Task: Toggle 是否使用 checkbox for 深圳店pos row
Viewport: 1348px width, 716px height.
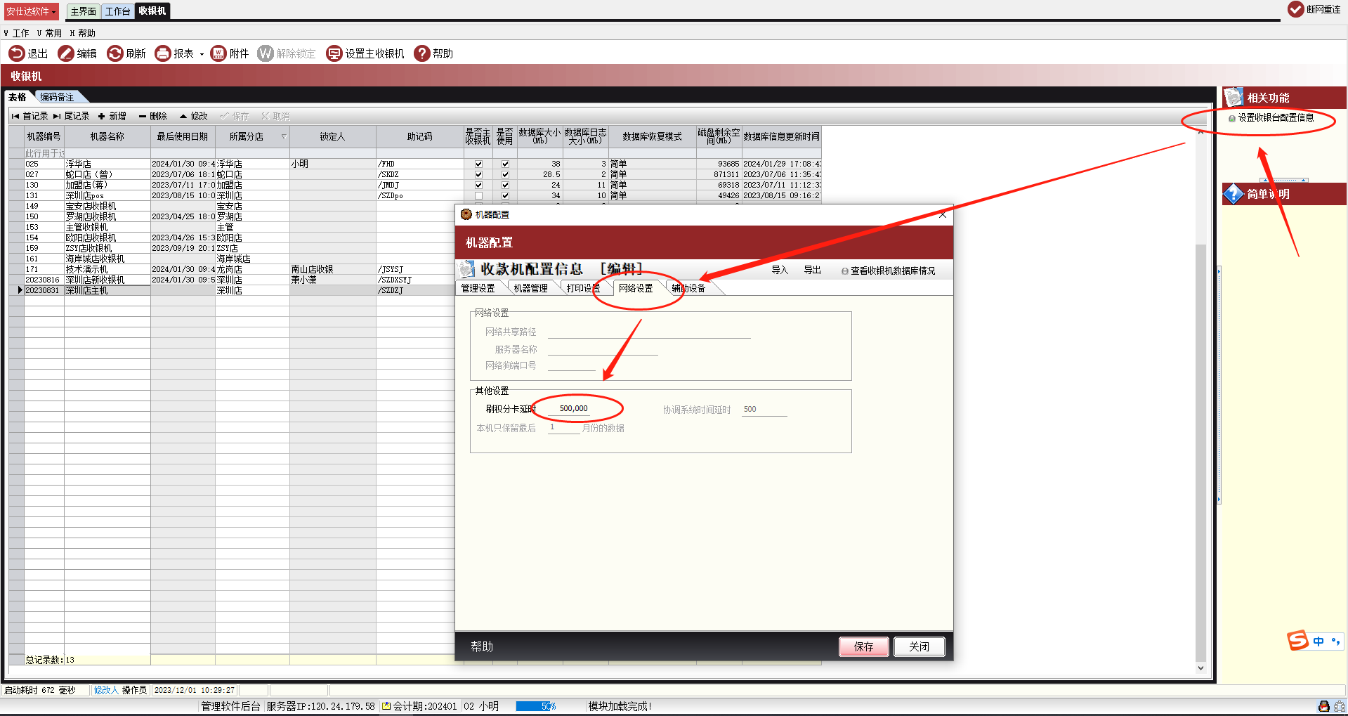Action: point(505,195)
